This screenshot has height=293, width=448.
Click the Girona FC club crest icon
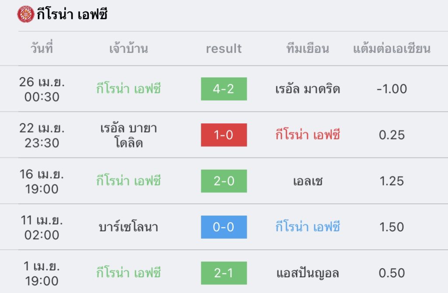[26, 14]
